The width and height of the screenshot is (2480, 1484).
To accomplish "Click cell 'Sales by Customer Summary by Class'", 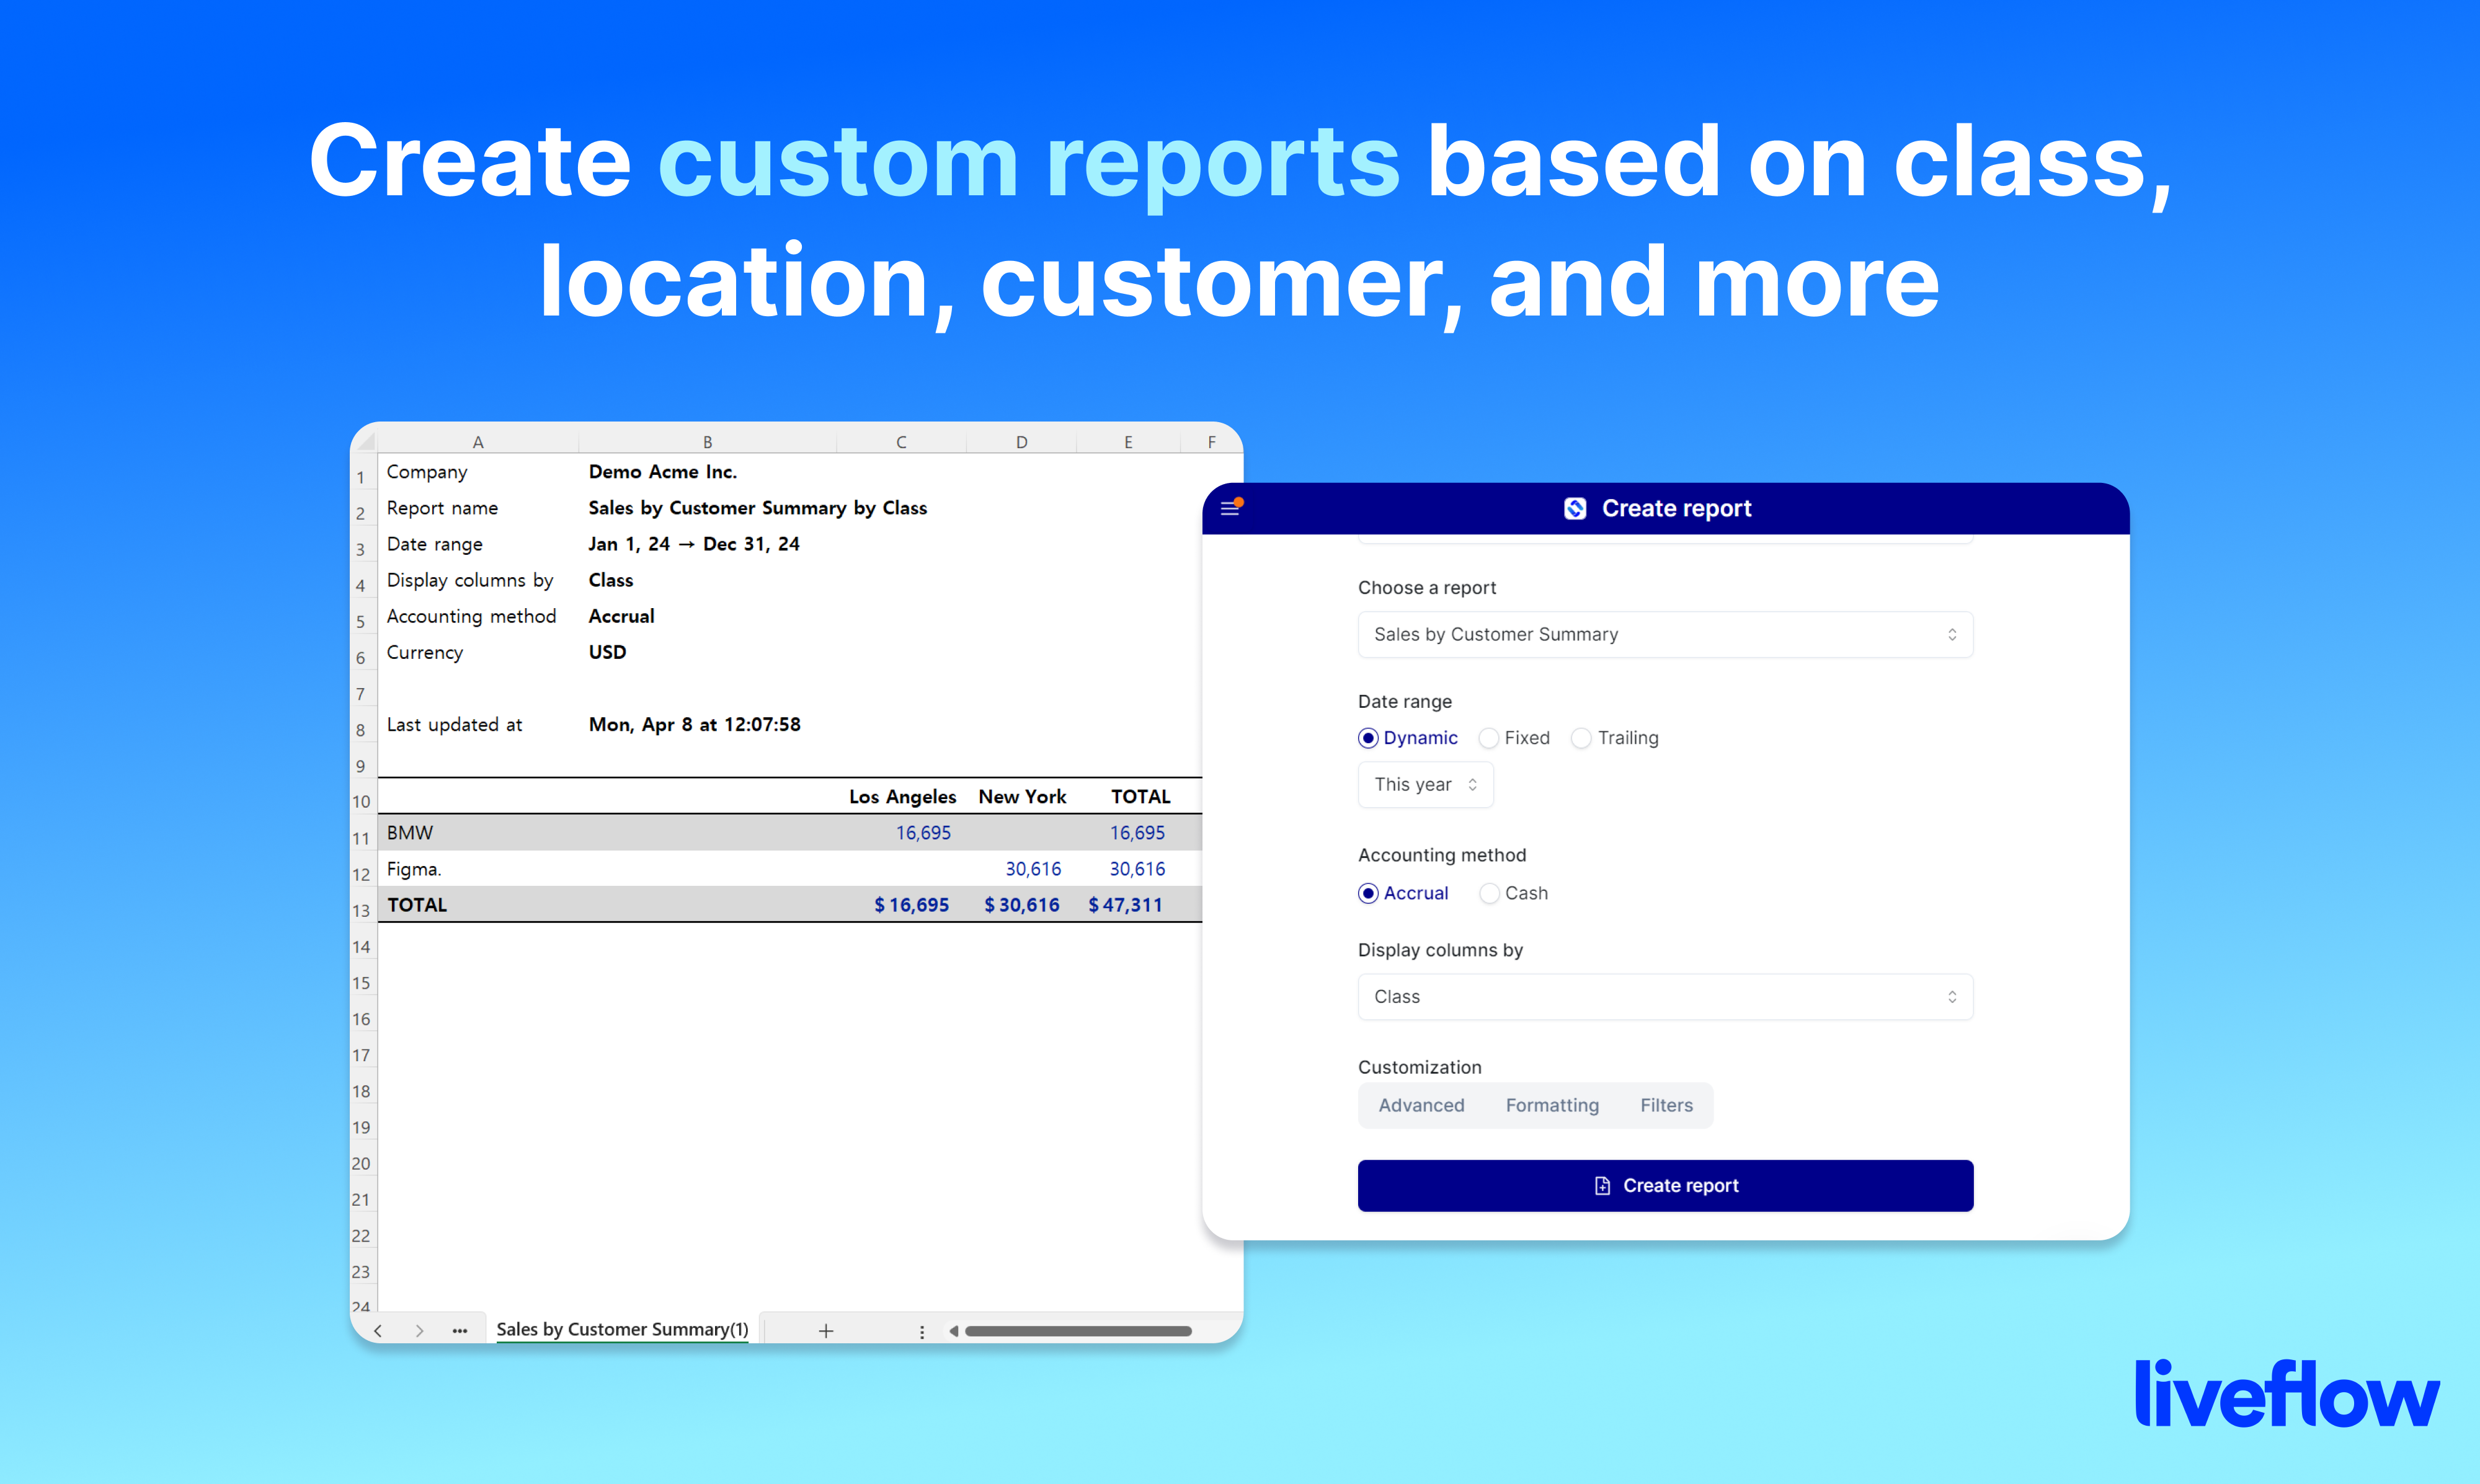I will tap(757, 508).
